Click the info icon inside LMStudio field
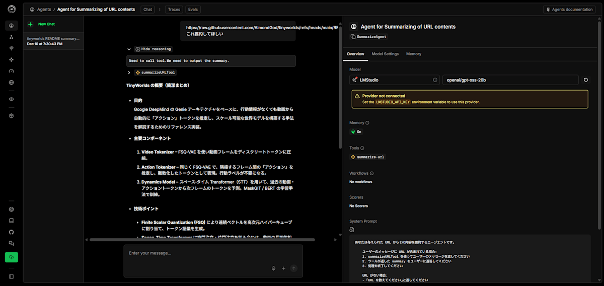The image size is (604, 286). [x=435, y=80]
